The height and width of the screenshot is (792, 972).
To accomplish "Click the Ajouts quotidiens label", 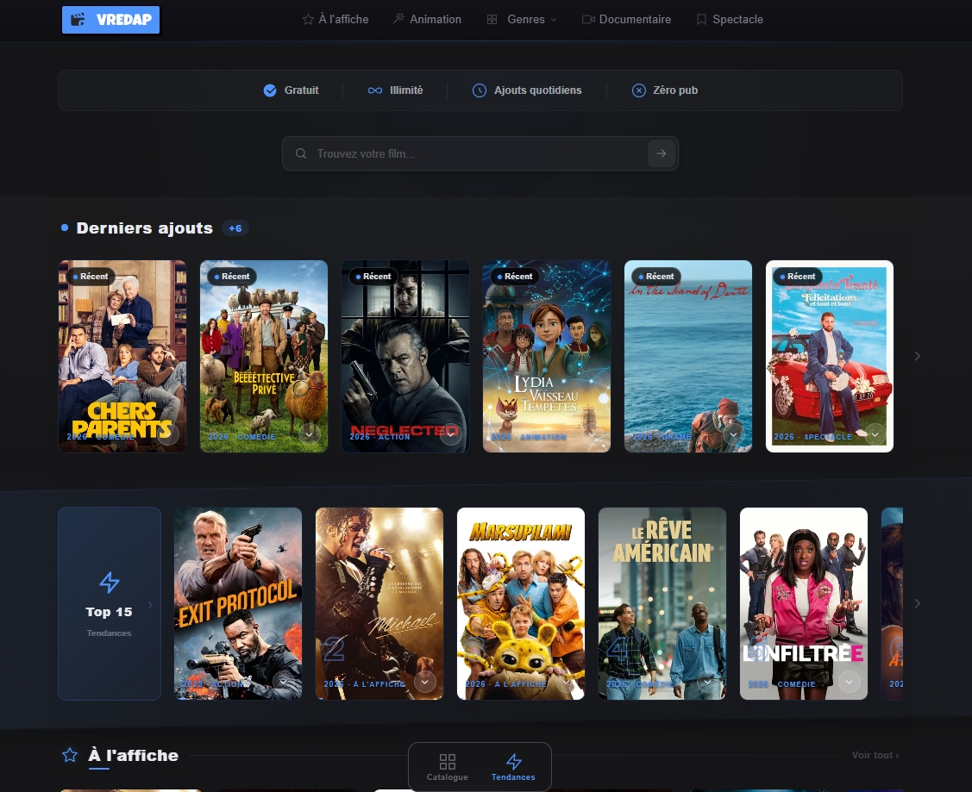I will [x=537, y=90].
